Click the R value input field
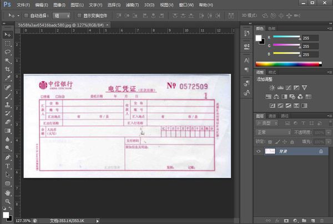The image size is (333, 224). [x=310, y=38]
